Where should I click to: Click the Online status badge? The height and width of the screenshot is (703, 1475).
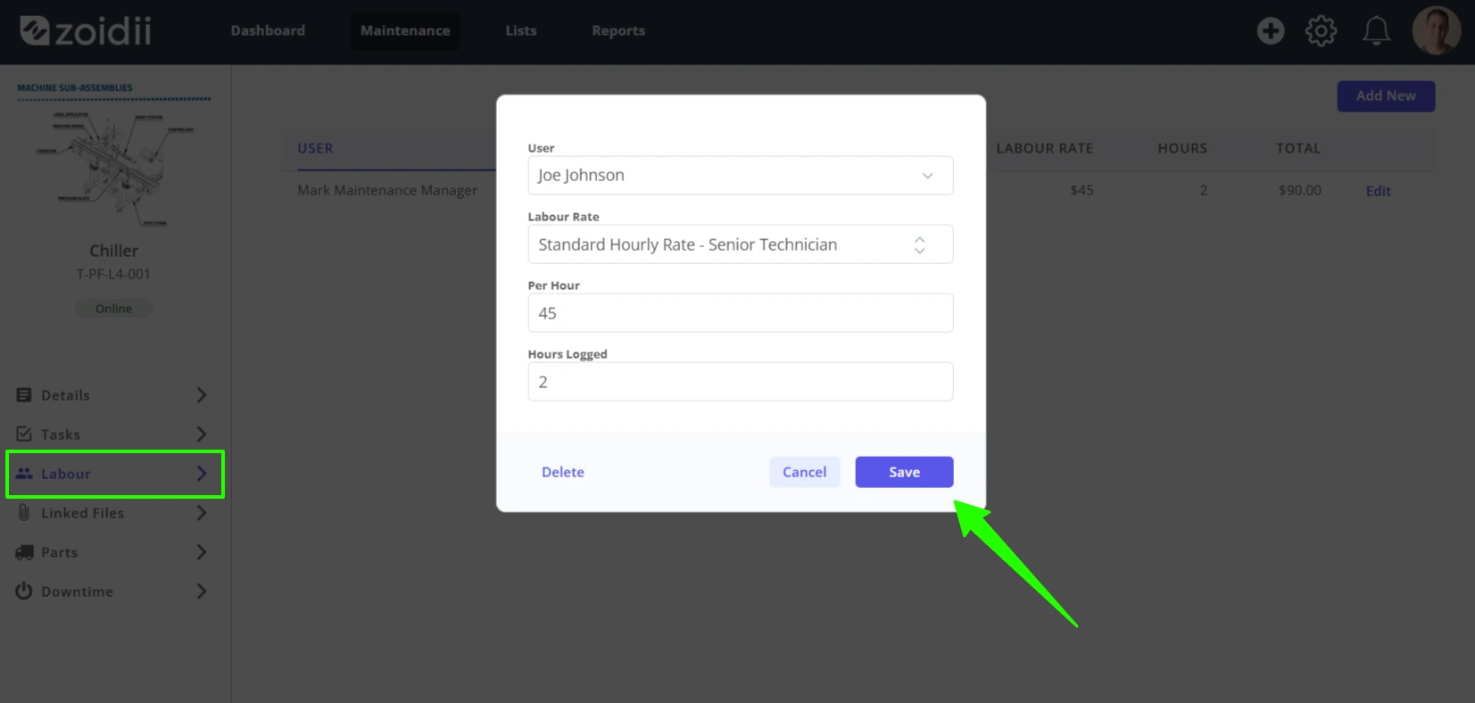pyautogui.click(x=113, y=309)
